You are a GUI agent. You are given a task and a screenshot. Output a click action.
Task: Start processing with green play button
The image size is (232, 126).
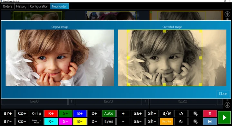pyautogui.click(x=224, y=118)
